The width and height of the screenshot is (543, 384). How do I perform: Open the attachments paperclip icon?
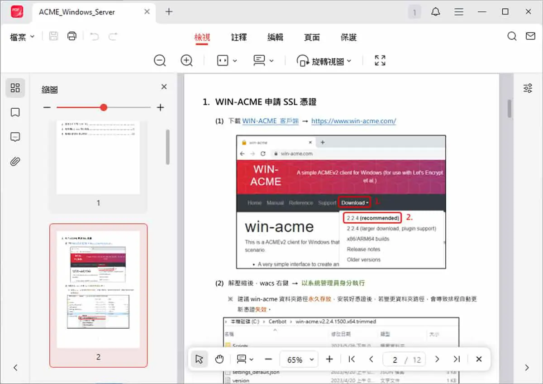(x=15, y=161)
